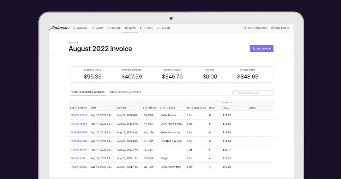Expand the Costs column group chevron
Viewport: 341px width, 179px height.
coord(232,102)
